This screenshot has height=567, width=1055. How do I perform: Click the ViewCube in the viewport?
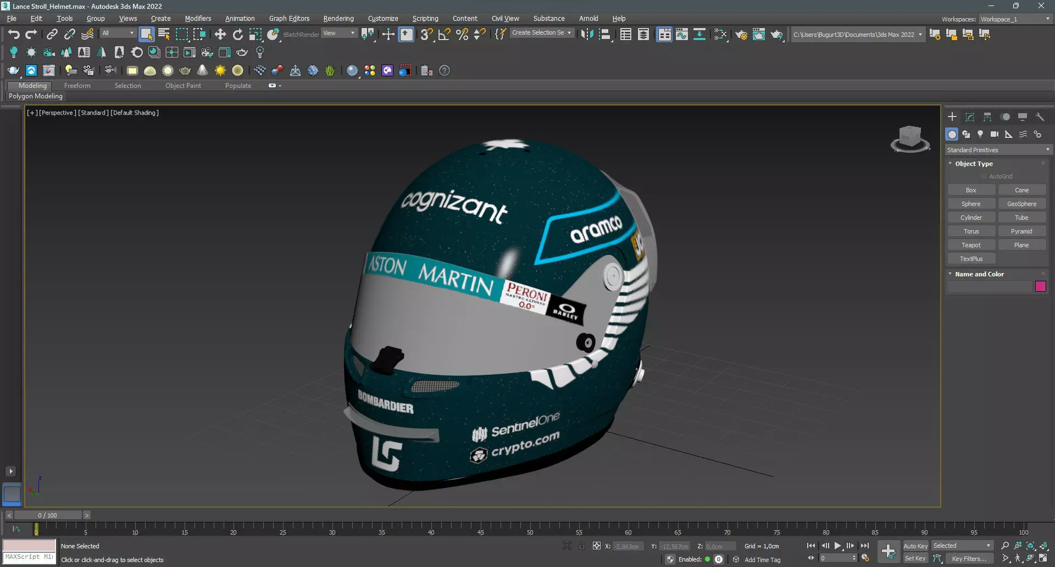pyautogui.click(x=910, y=137)
